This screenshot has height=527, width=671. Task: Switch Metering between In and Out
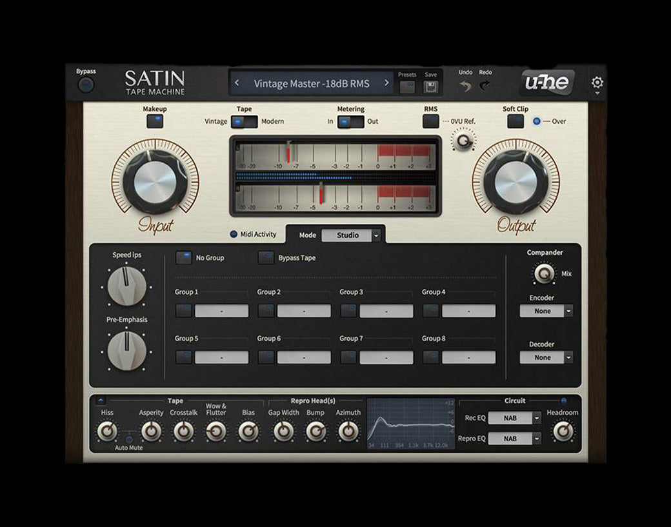pyautogui.click(x=350, y=122)
